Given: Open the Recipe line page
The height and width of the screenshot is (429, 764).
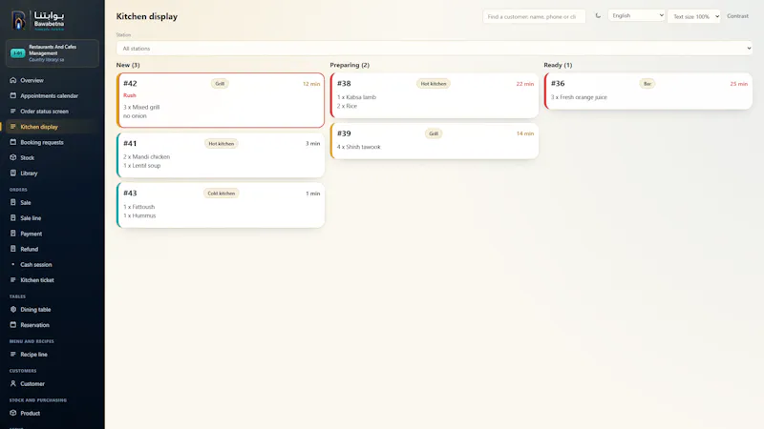Looking at the screenshot, I should pos(53,355).
